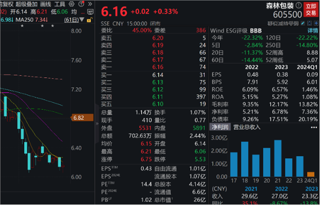The image size is (320, 205).
Task: Open the 详情 ESG details link
Action: tap(313, 31)
